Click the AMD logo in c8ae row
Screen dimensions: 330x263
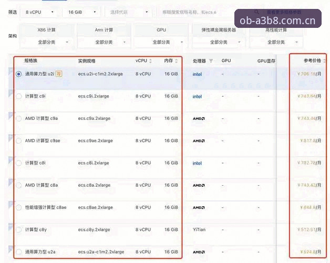pyautogui.click(x=199, y=208)
